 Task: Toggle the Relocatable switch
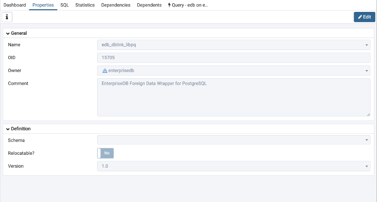click(105, 153)
